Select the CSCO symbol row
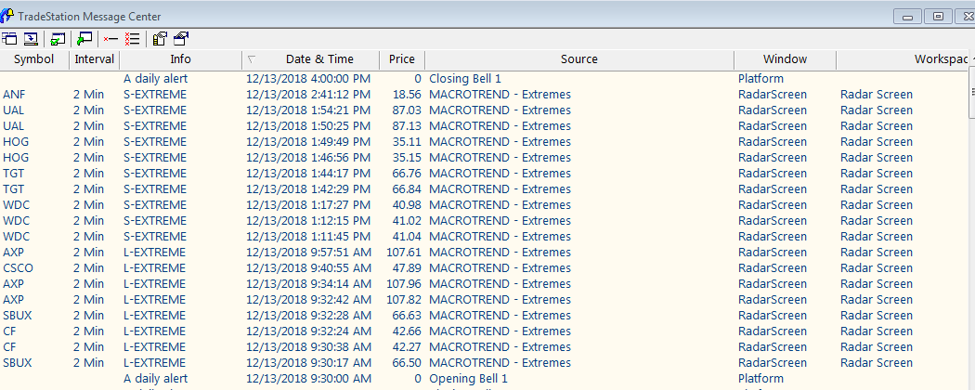This screenshot has width=975, height=390. click(x=18, y=268)
